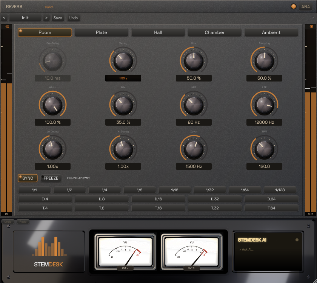This screenshot has height=283, width=317.
Task: Toggle the ANA button
Action: click(305, 7)
